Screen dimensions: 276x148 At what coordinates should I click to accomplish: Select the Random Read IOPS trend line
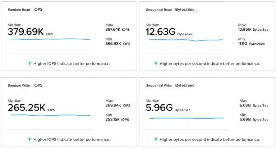[50, 39]
